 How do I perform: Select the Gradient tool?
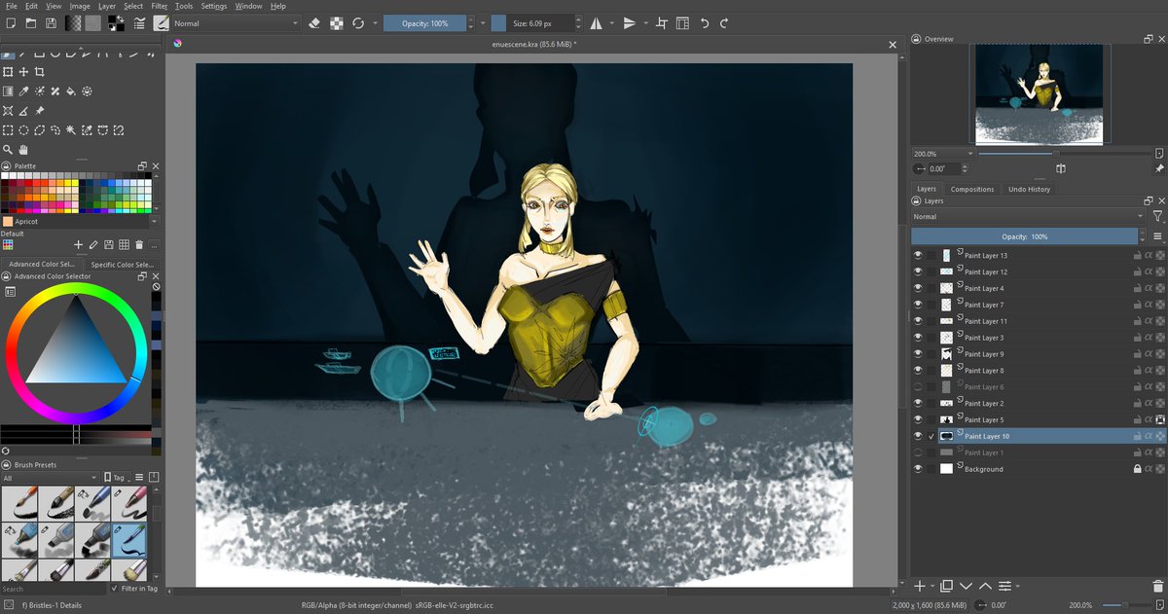pos(8,91)
